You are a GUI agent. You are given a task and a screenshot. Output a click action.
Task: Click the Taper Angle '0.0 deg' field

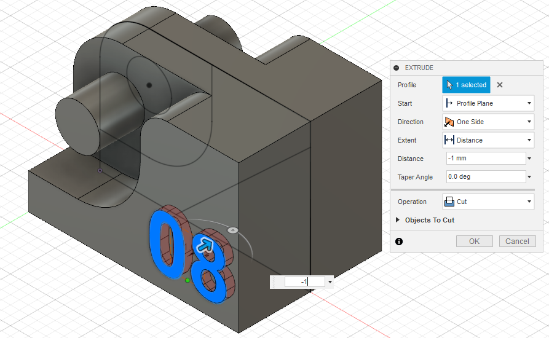486,177
